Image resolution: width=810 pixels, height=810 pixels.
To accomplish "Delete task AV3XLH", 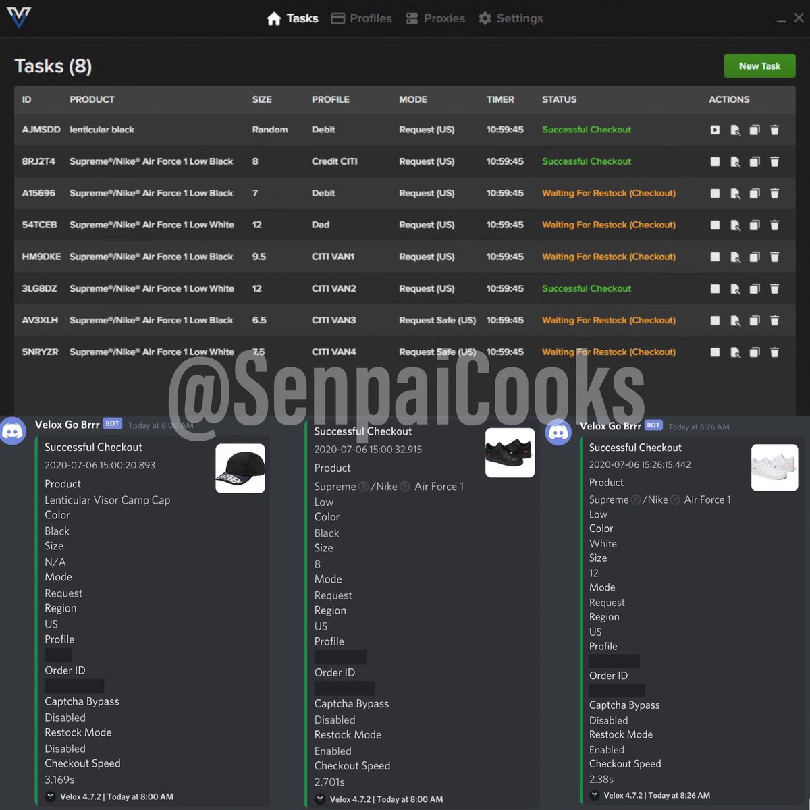I will [x=775, y=320].
